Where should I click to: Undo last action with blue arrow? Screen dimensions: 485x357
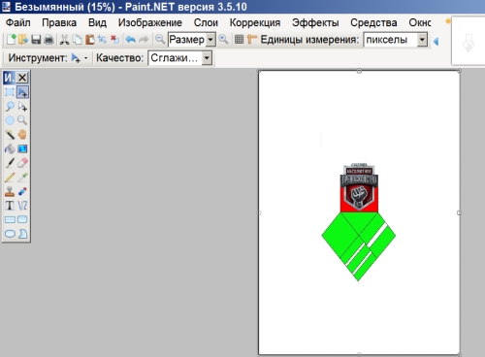[131, 40]
